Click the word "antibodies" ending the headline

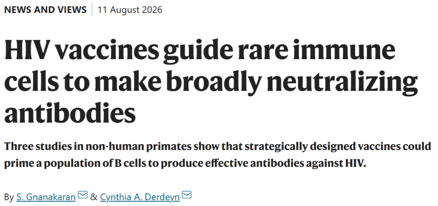tap(70, 113)
